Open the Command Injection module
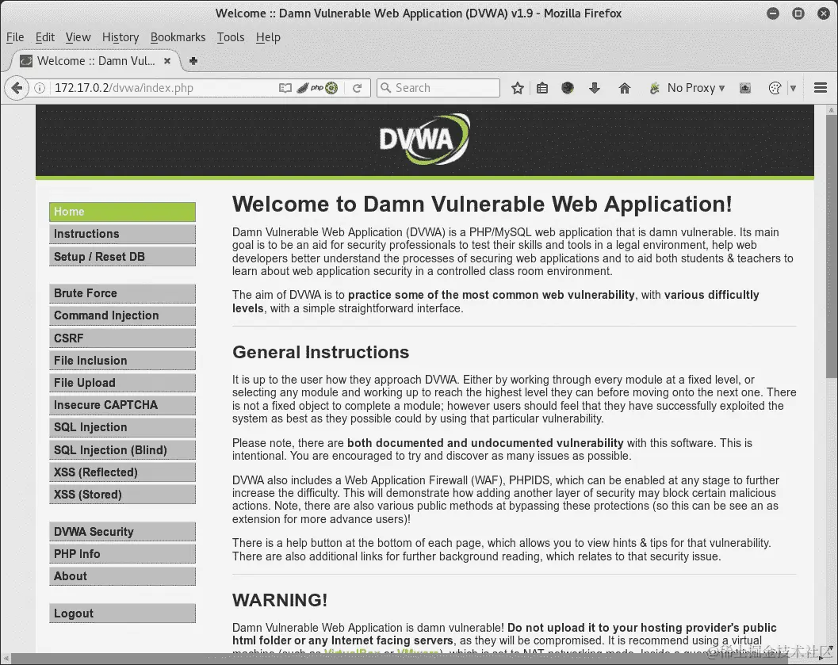This screenshot has height=665, width=838. point(122,315)
